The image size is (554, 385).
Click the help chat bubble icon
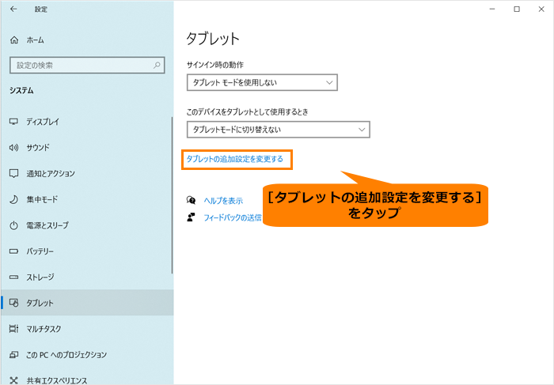(x=192, y=201)
